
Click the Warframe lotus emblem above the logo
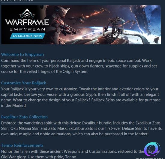tap(27, 14)
